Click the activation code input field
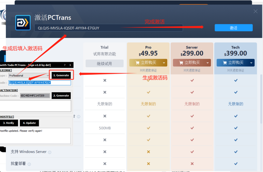The image size is (263, 172). (109, 28)
